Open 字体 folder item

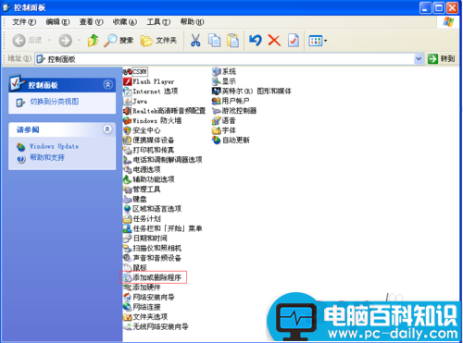tap(224, 130)
